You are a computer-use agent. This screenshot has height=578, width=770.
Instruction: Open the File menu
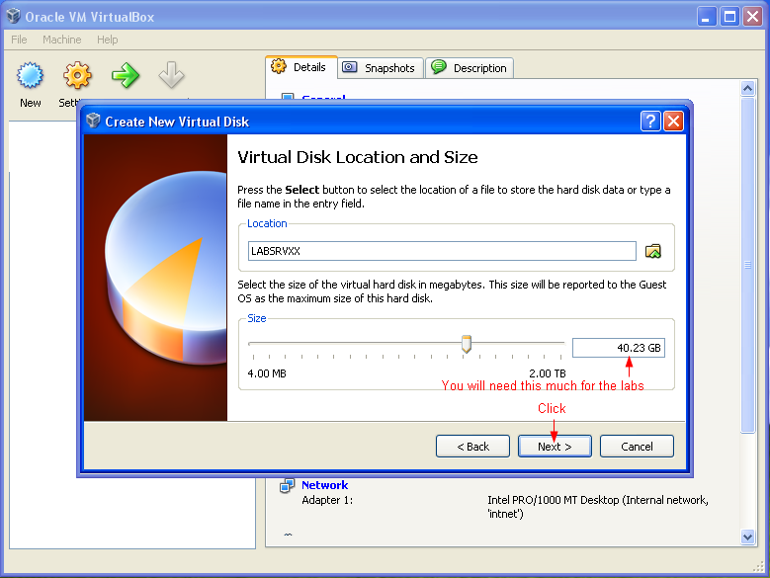tap(19, 40)
